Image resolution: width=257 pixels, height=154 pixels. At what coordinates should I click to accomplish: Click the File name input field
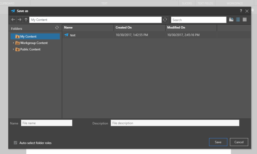(46, 123)
